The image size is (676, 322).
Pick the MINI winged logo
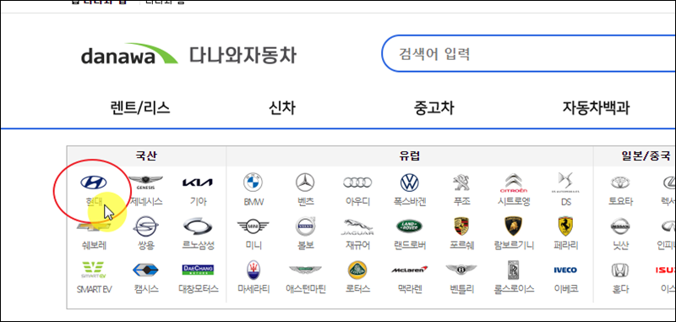point(253,226)
